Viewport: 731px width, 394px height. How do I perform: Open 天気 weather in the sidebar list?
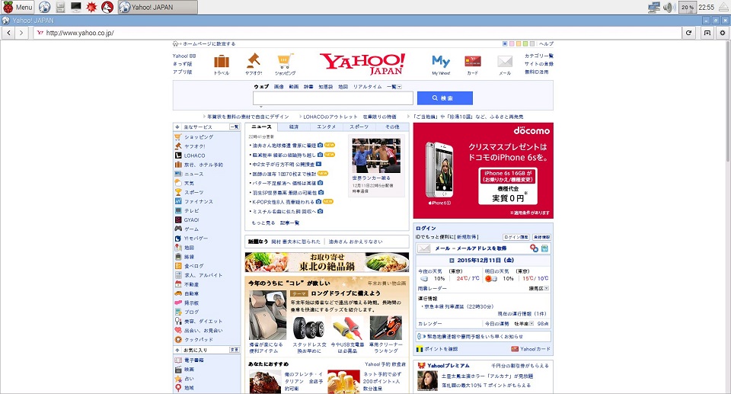[x=189, y=183]
